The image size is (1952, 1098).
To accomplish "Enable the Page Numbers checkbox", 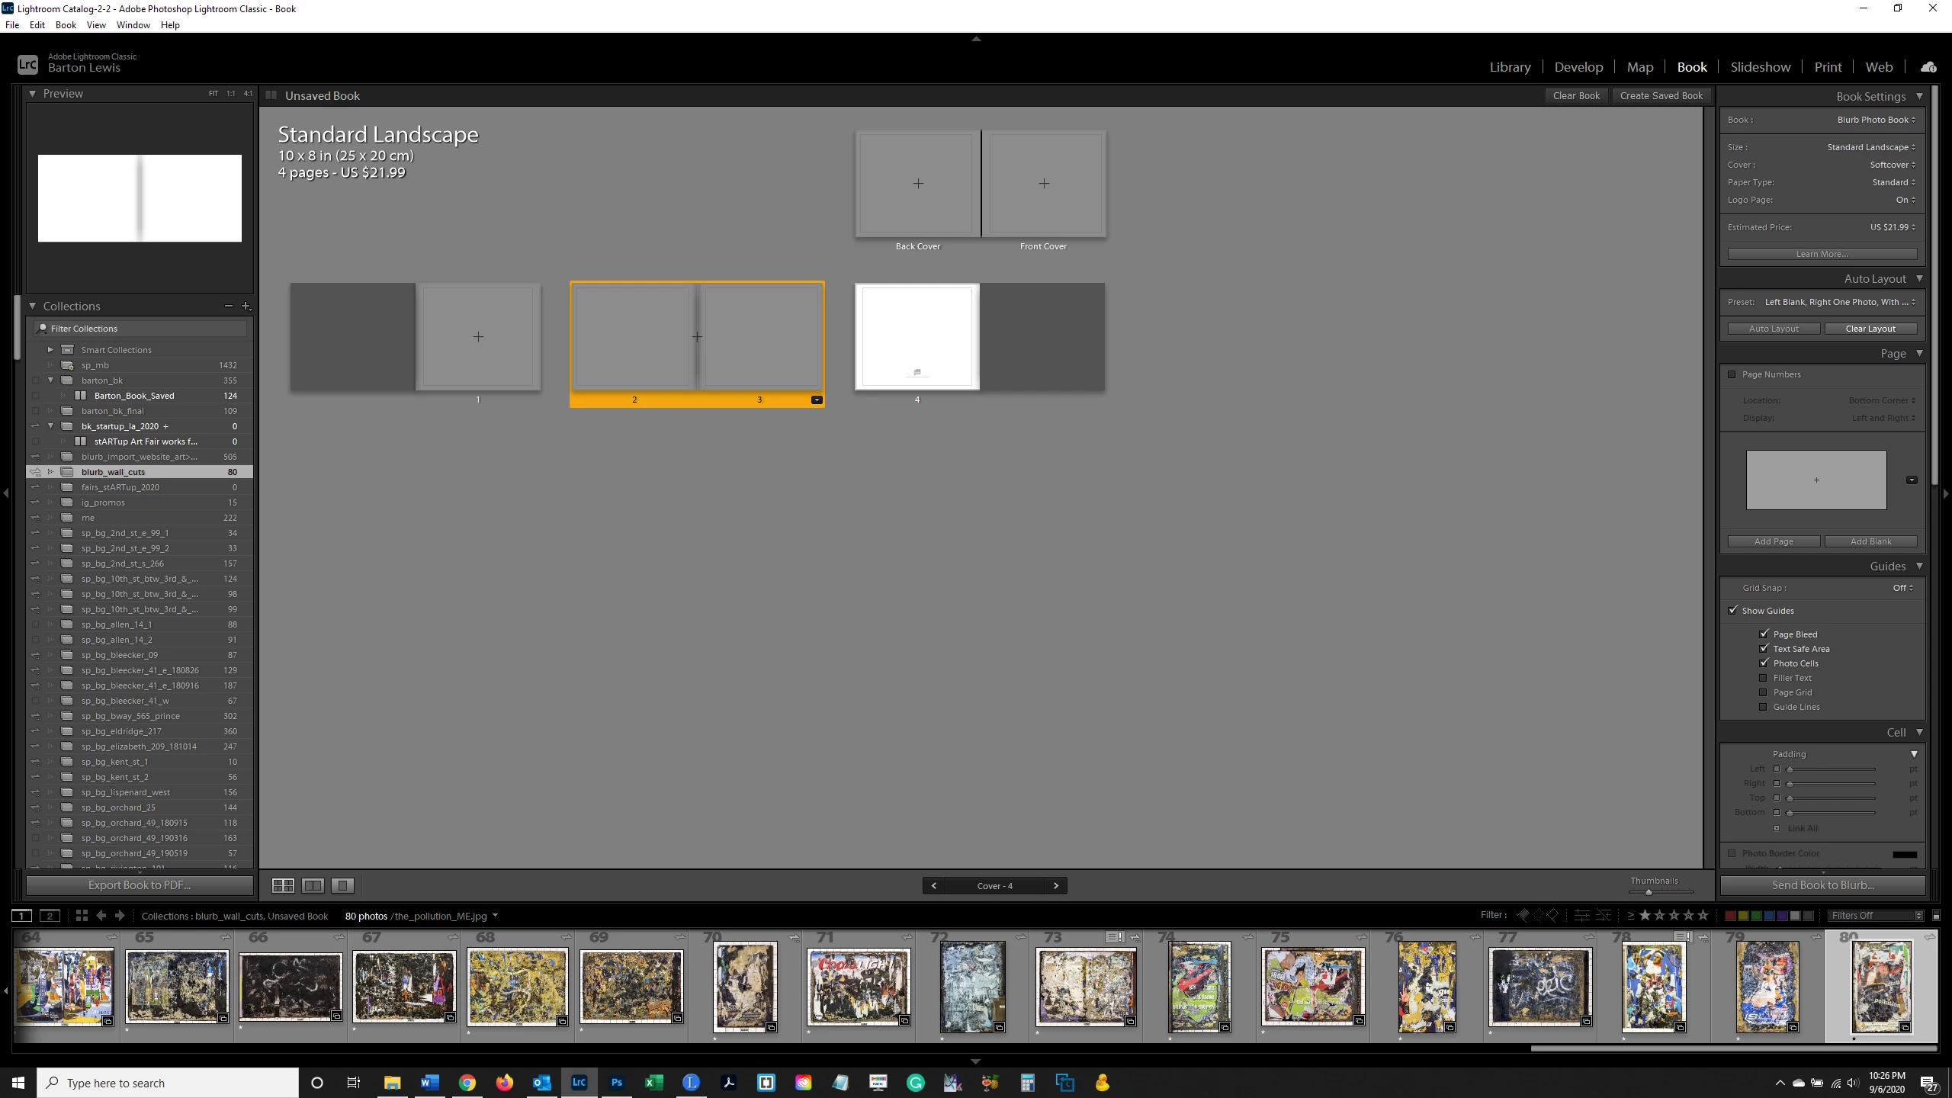I will (x=1732, y=374).
